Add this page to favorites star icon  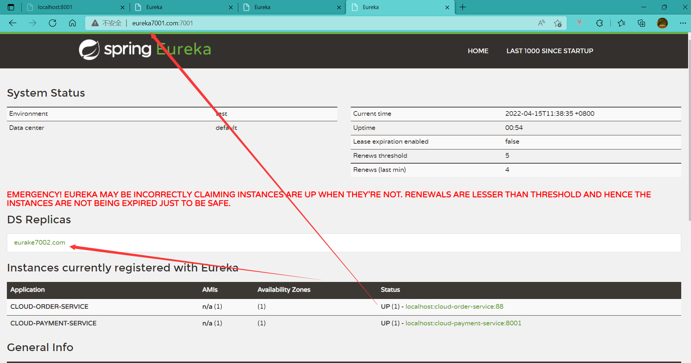(x=558, y=23)
